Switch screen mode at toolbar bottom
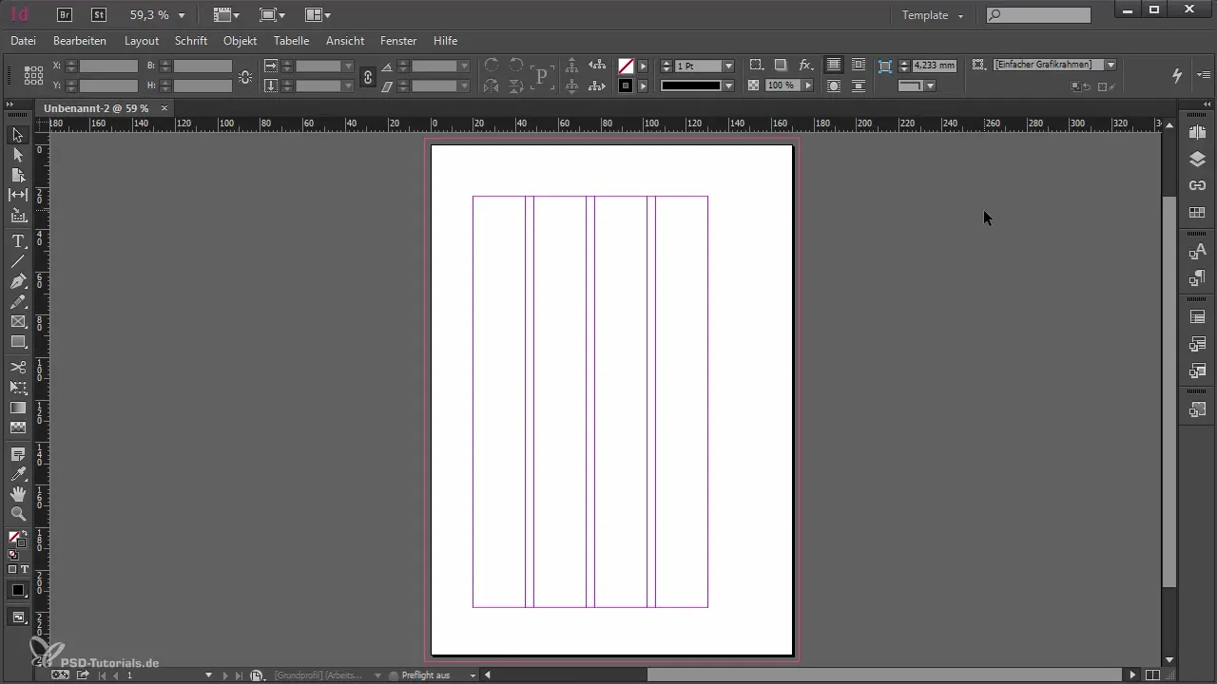The height and width of the screenshot is (684, 1217). pyautogui.click(x=18, y=617)
